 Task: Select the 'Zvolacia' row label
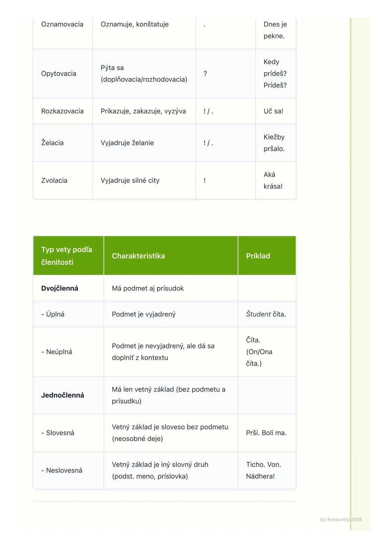[54, 180]
